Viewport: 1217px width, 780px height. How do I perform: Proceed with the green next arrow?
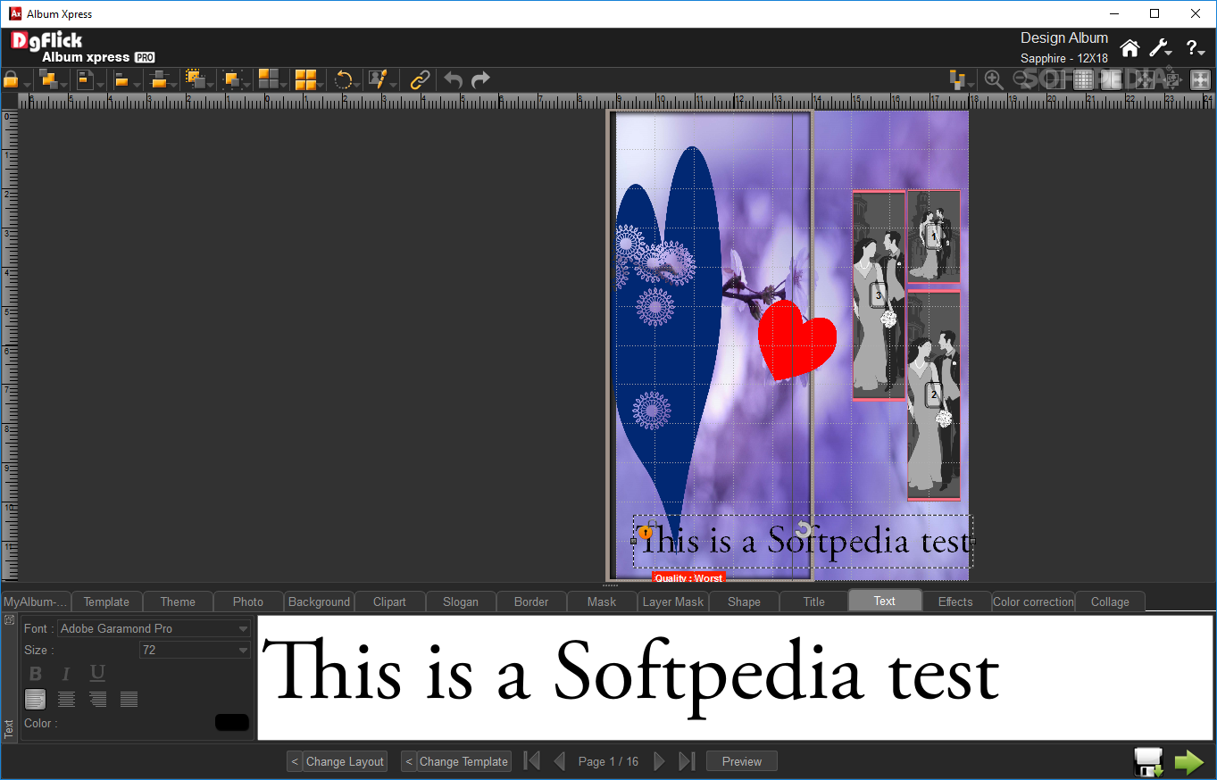[x=1188, y=762]
